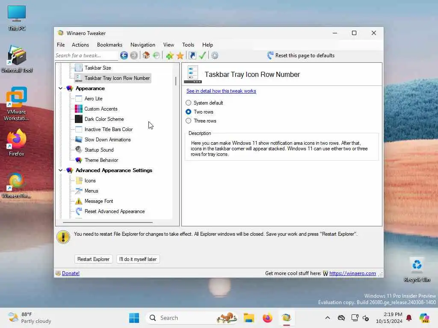
Task: Open WinaeroTweaker desktop shortcut
Action: (x=17, y=185)
